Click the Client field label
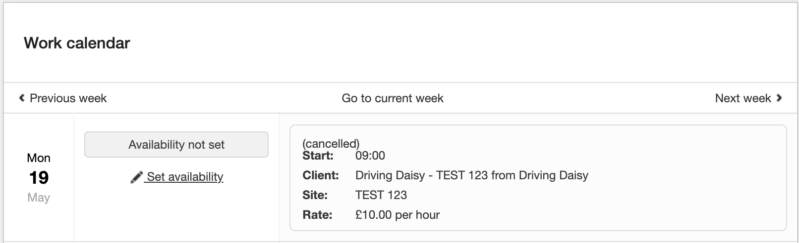 click(x=320, y=175)
